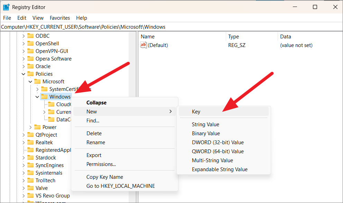Click the Valve key folder icon

coord(30,188)
